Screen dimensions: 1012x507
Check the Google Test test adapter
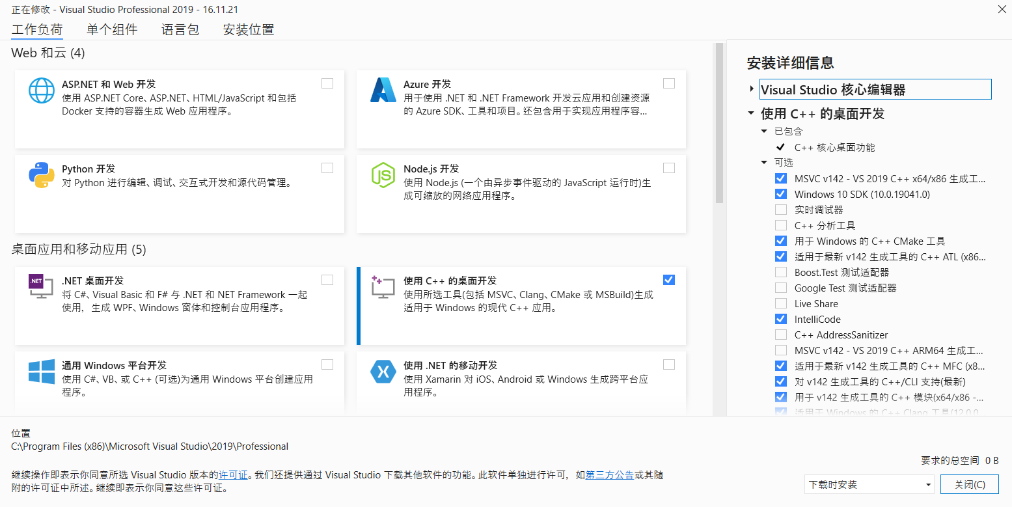(781, 288)
